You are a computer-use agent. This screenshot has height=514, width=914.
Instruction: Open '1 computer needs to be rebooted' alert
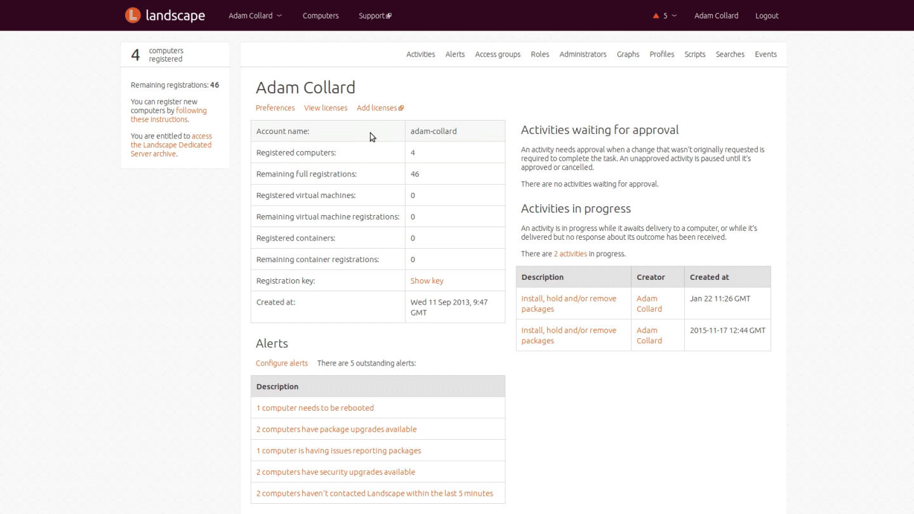[315, 408]
